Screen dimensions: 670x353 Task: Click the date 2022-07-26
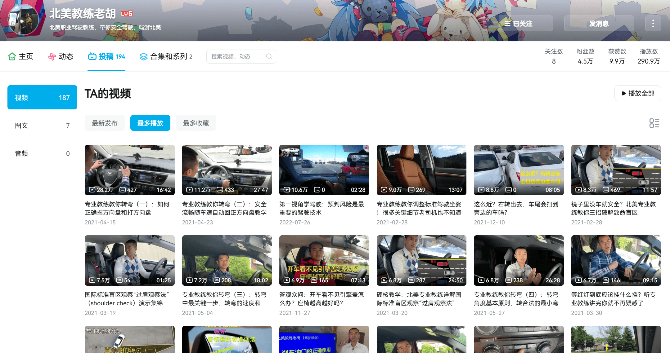click(x=295, y=223)
